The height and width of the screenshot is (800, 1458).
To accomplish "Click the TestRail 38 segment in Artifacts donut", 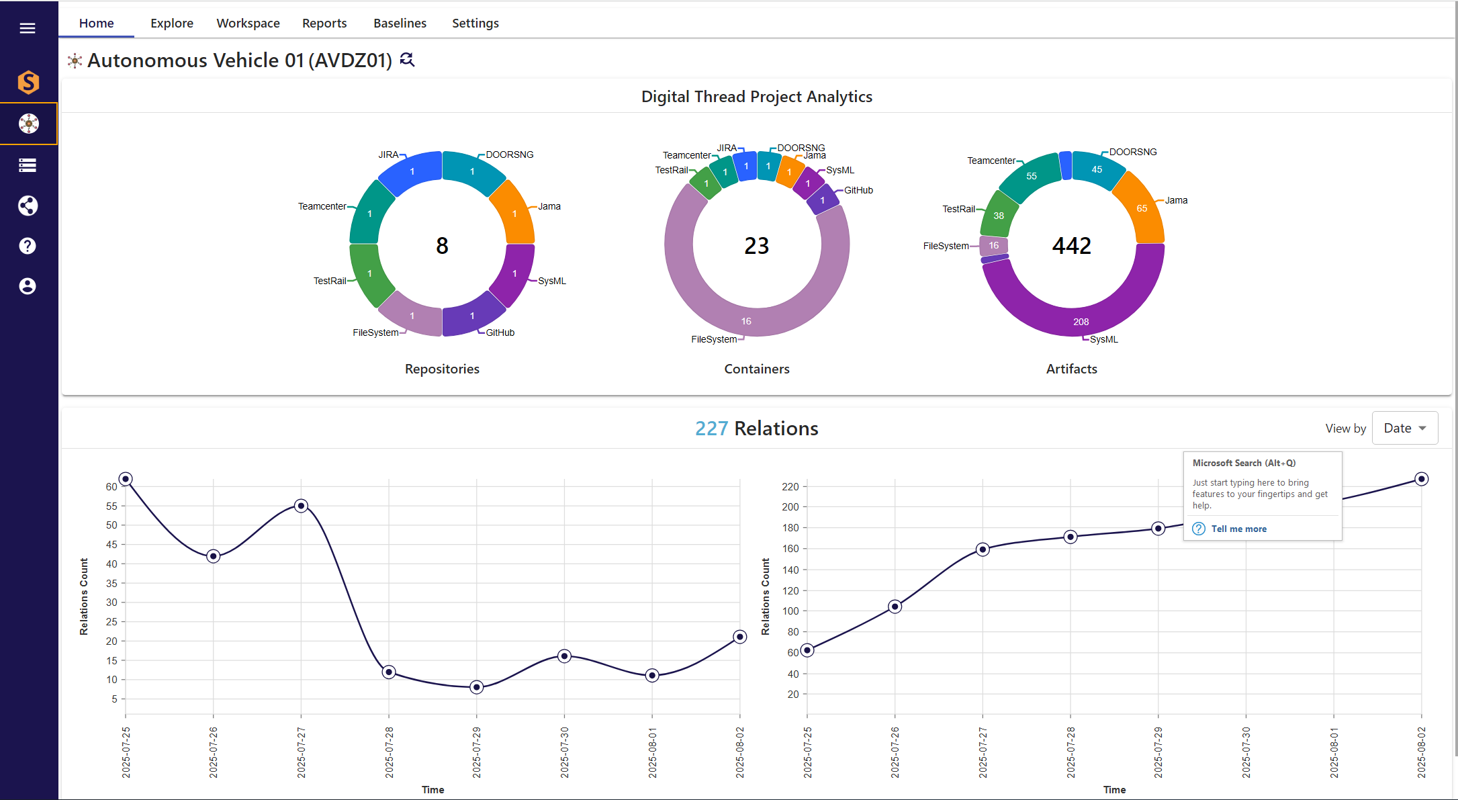I will coord(999,216).
